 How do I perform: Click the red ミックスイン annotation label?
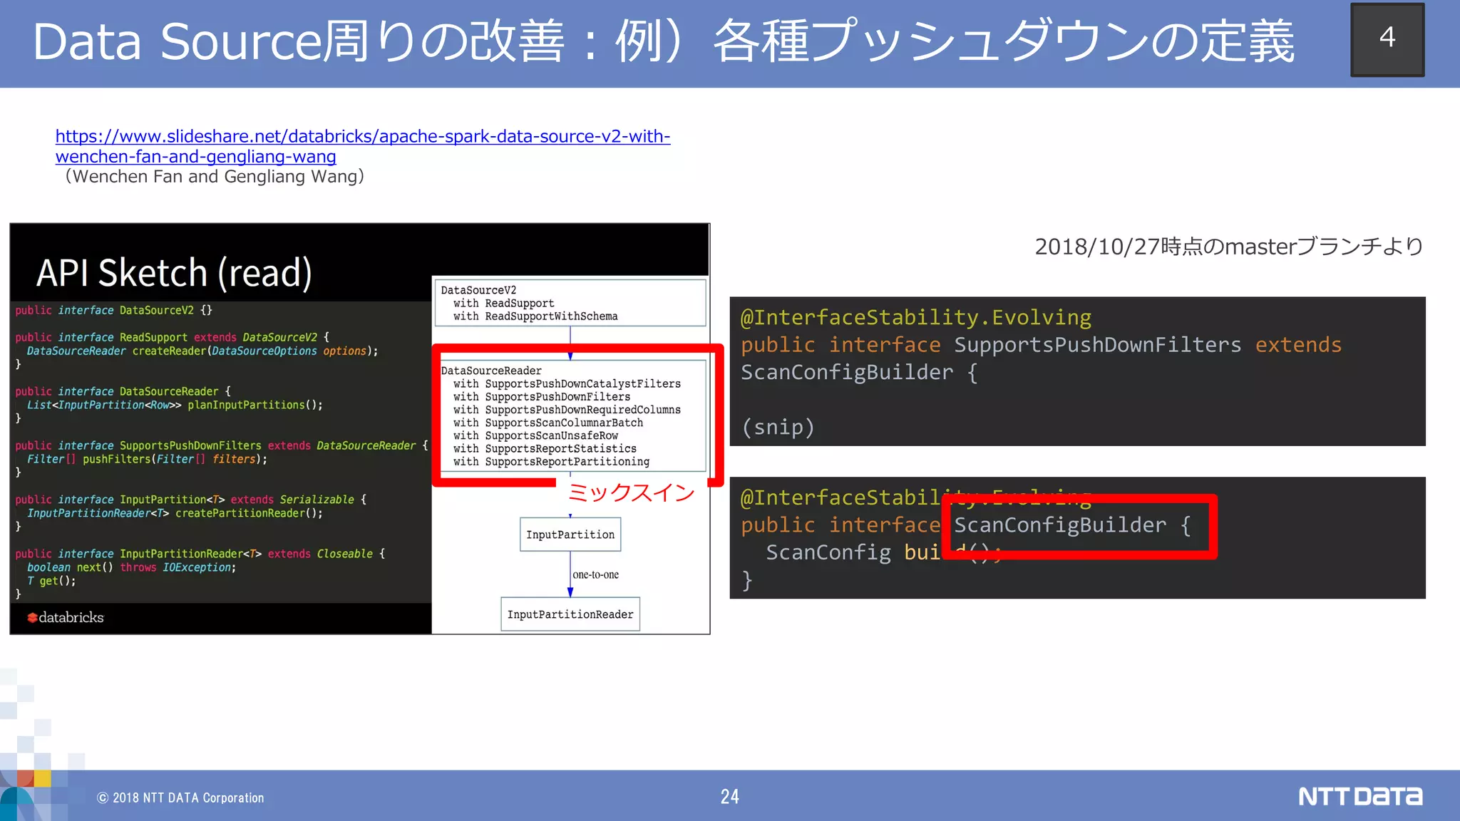(631, 492)
